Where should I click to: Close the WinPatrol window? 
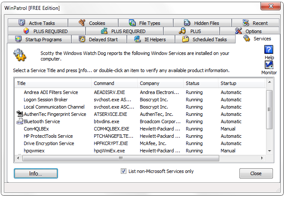point(270,6)
